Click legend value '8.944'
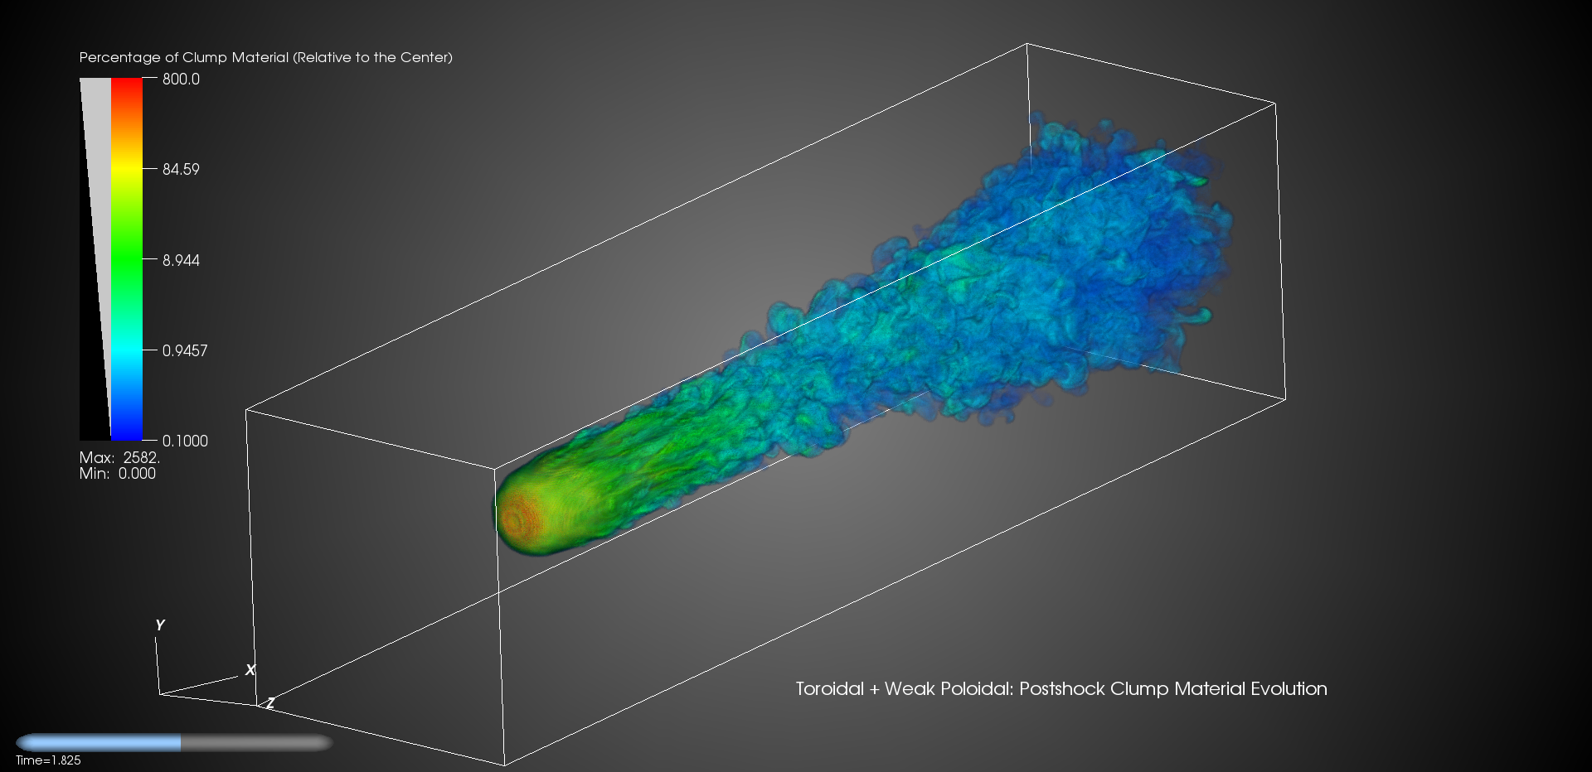Viewport: 1592px width, 772px height. 181,260
